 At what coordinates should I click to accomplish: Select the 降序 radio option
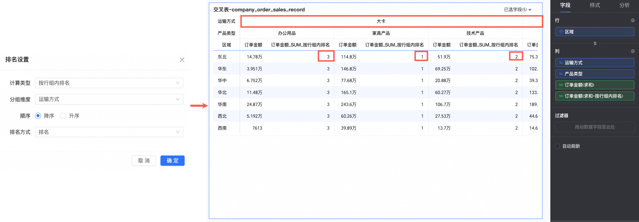pos(38,116)
